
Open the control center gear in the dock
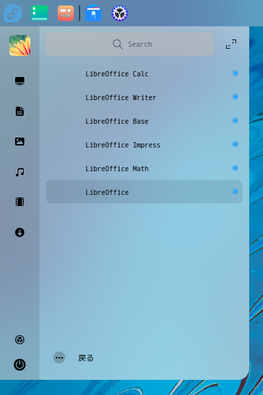click(x=120, y=13)
